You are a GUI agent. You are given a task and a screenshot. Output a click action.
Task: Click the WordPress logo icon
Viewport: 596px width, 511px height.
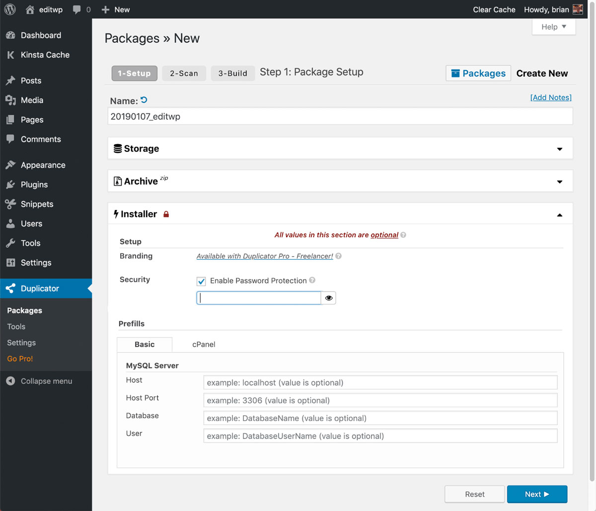(10, 9)
